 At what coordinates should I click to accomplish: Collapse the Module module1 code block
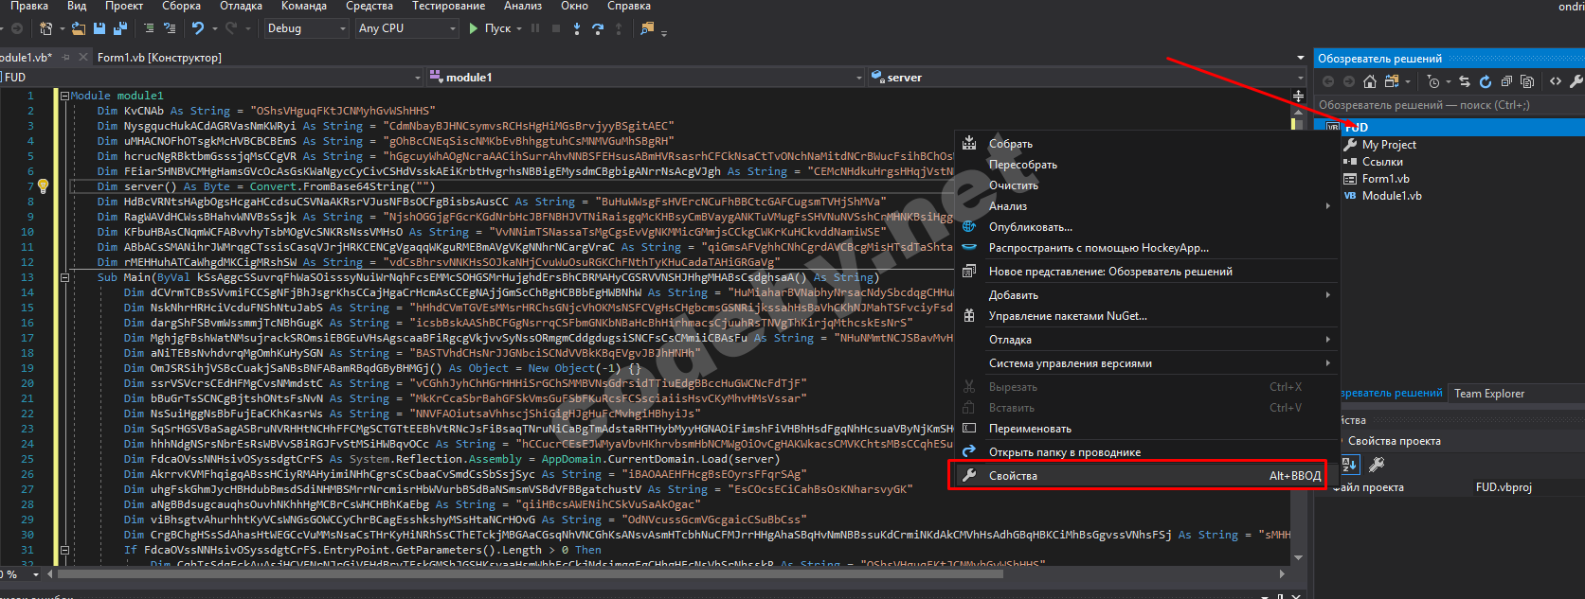click(x=64, y=96)
